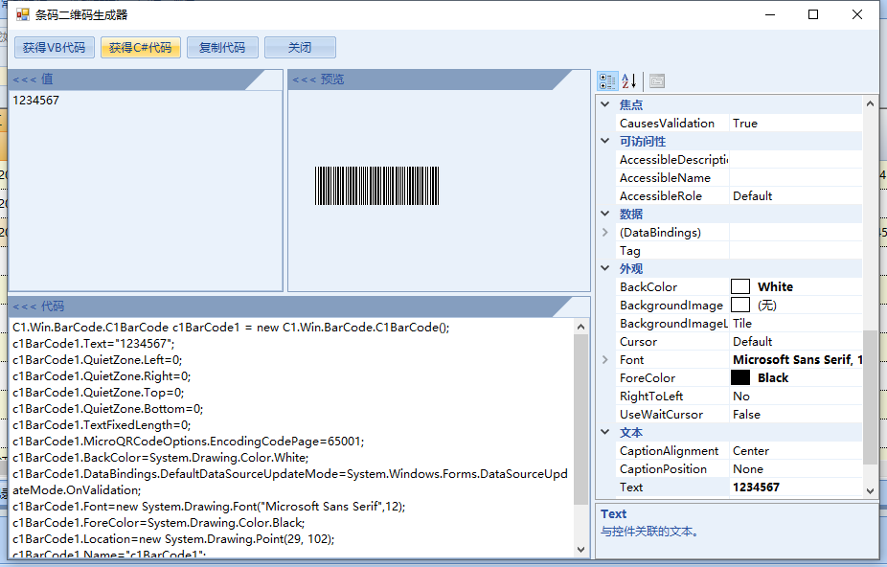This screenshot has height=567, width=887.
Task: Click the app icon in the title bar
Action: [23, 14]
